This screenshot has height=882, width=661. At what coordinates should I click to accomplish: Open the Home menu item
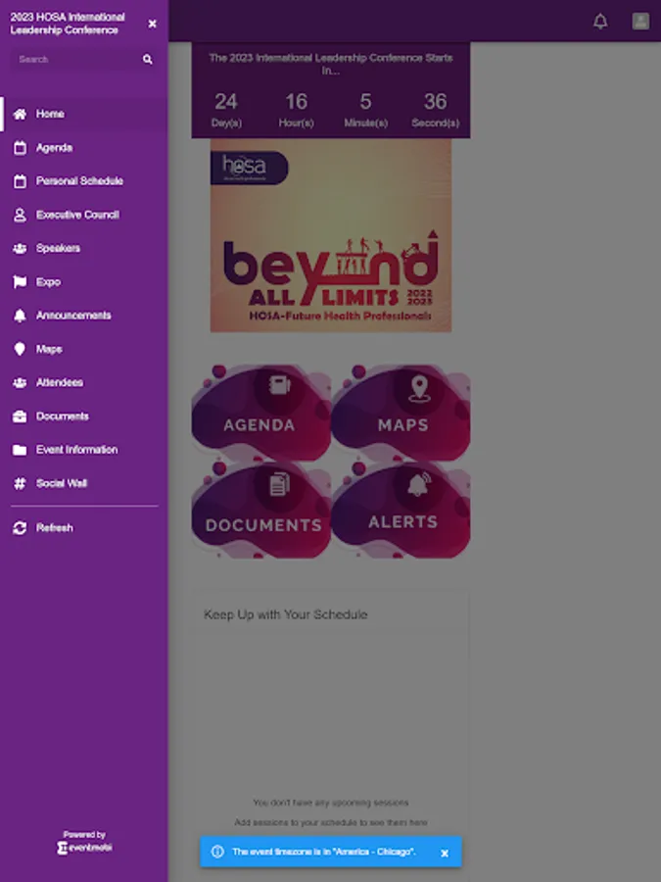point(84,115)
